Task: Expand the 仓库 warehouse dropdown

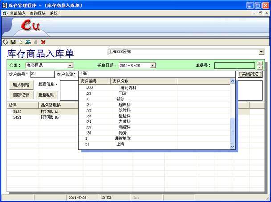Action: [70, 66]
